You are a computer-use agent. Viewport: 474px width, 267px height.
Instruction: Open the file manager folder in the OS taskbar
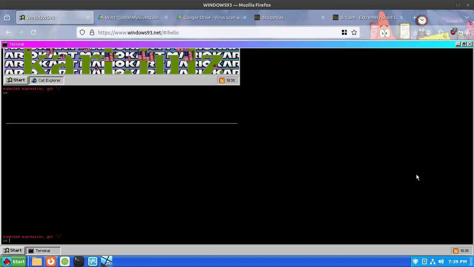[37, 261]
